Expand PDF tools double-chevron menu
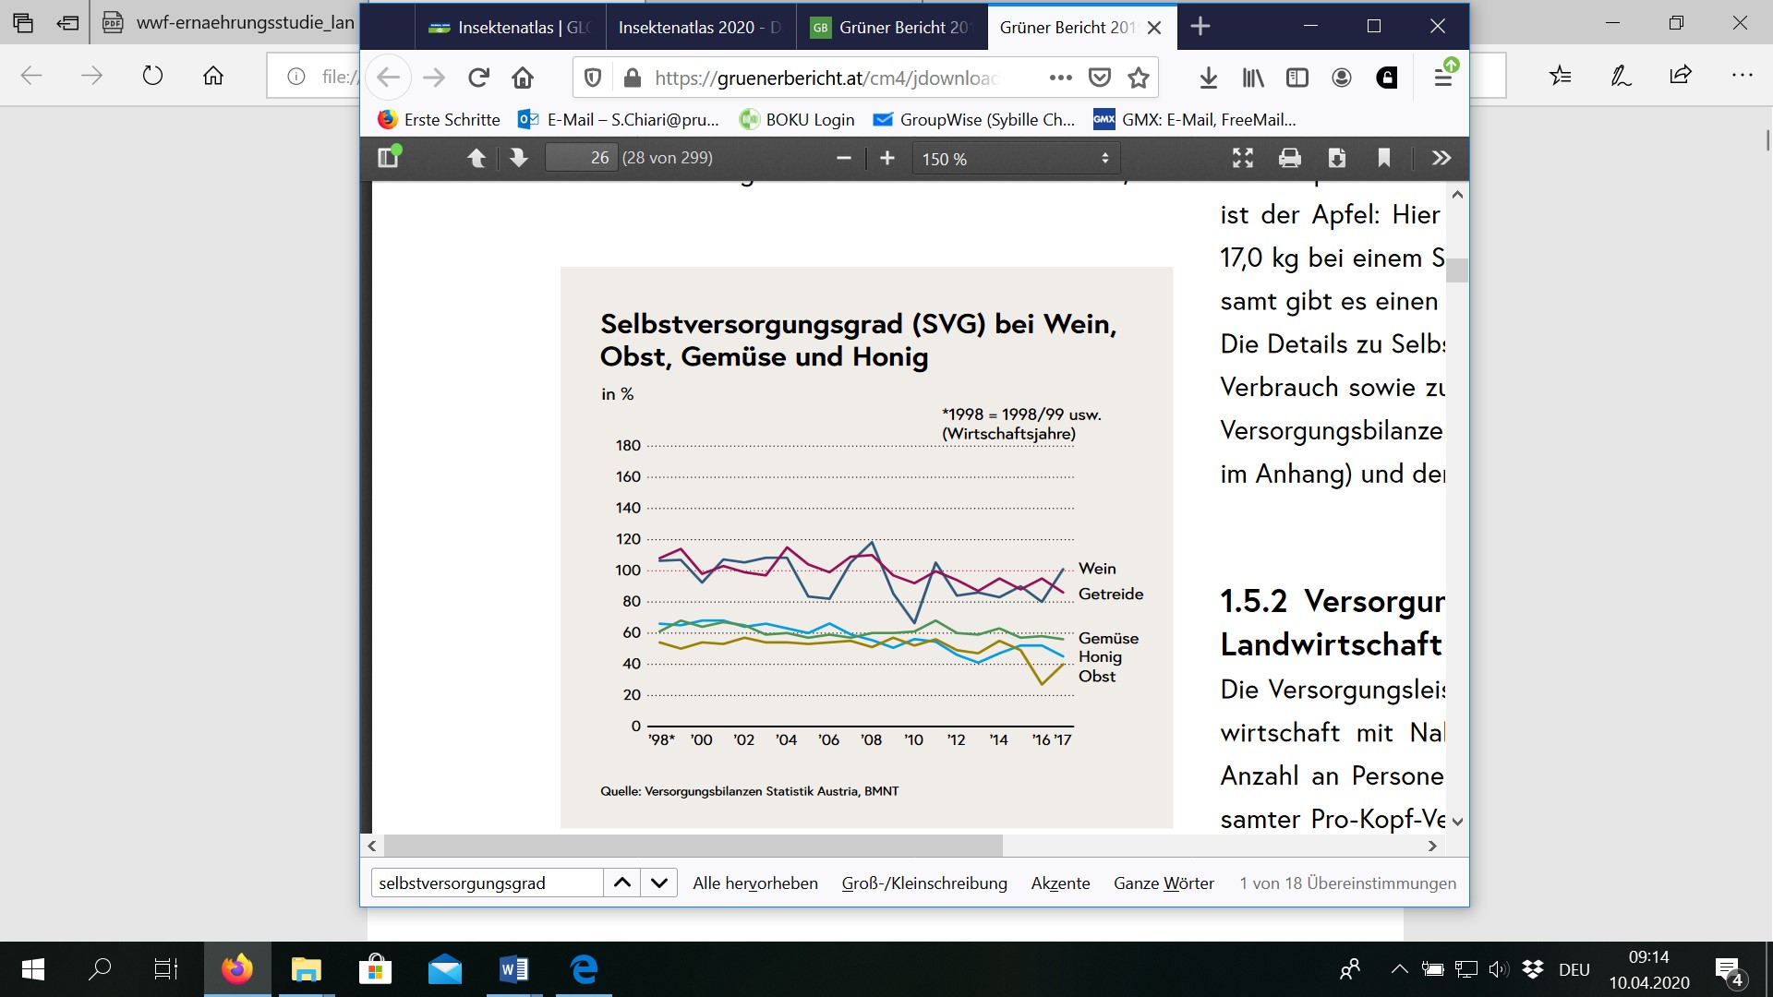Viewport: 1773px width, 997px height. [x=1441, y=158]
